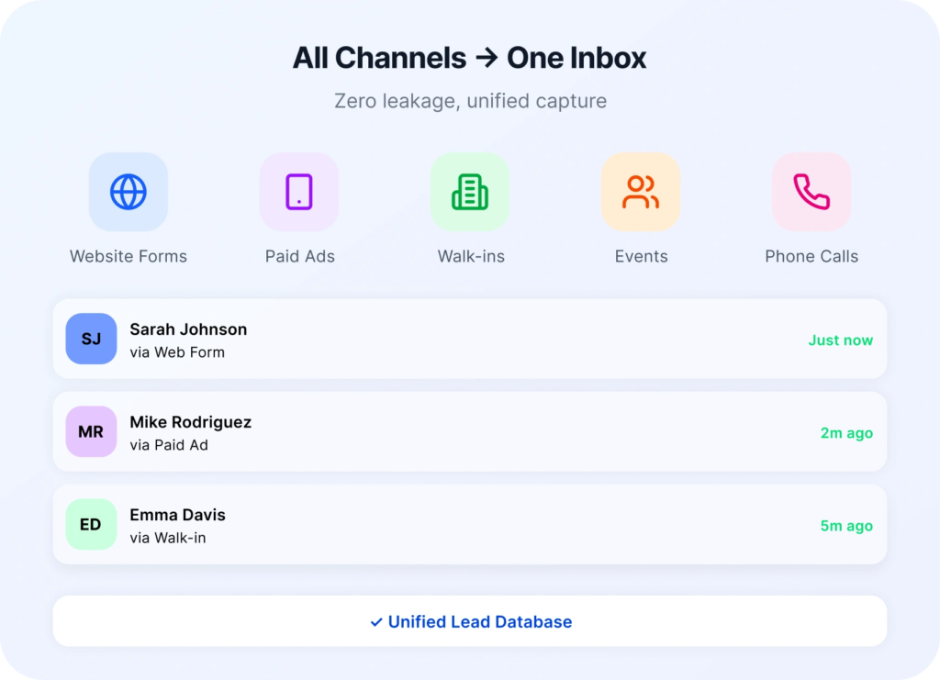Click the Paid Ads tablet icon
This screenshot has width=940, height=680.
click(299, 192)
